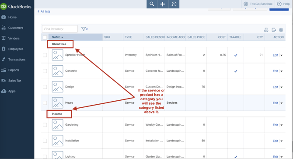This screenshot has width=293, height=159.
Task: Export the list to file icon
Action: 274,30
